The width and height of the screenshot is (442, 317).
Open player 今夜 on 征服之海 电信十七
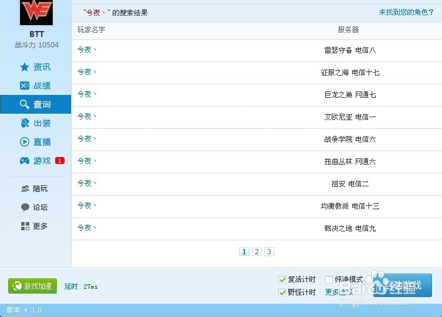86,72
